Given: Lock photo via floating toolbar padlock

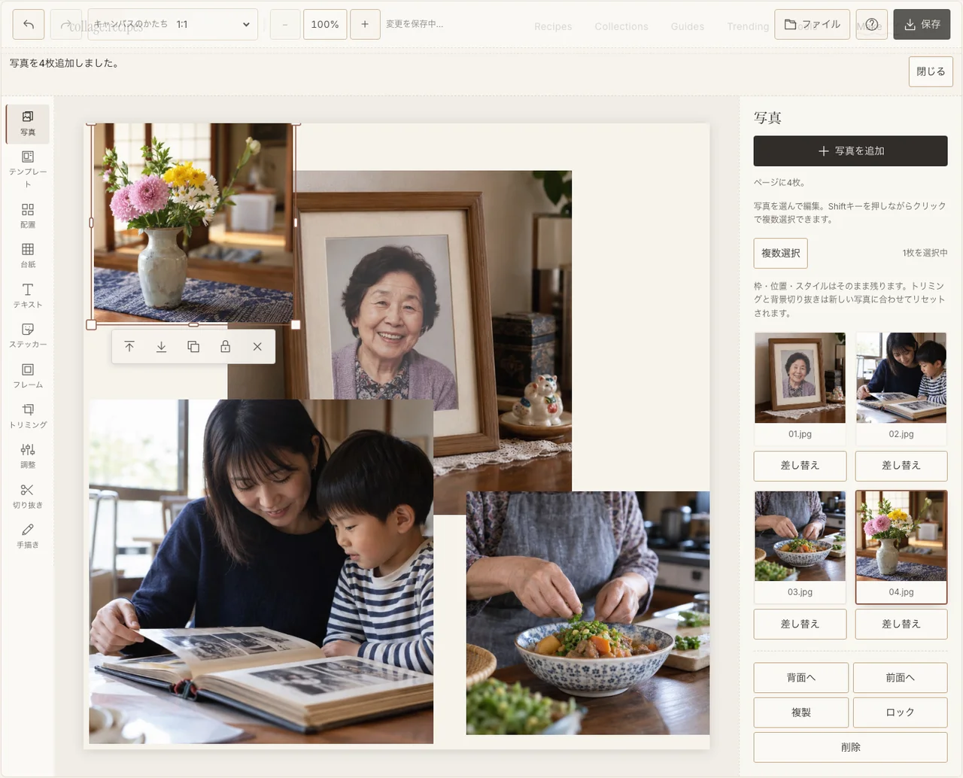Looking at the screenshot, I should [225, 347].
